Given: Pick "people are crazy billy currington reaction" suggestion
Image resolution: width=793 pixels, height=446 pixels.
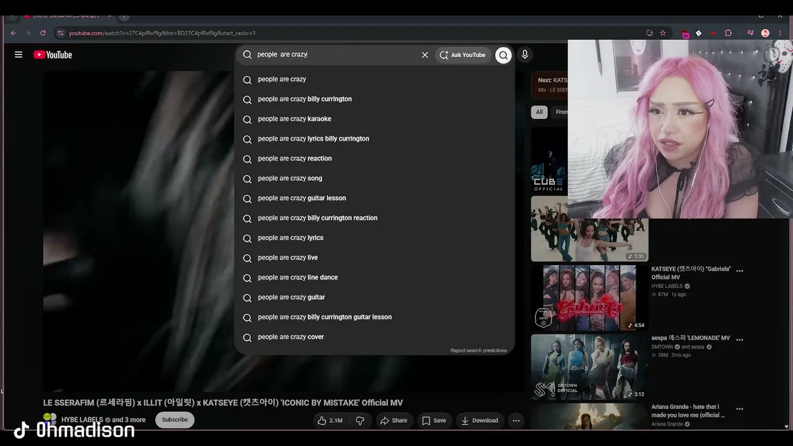Looking at the screenshot, I should 375,218.
